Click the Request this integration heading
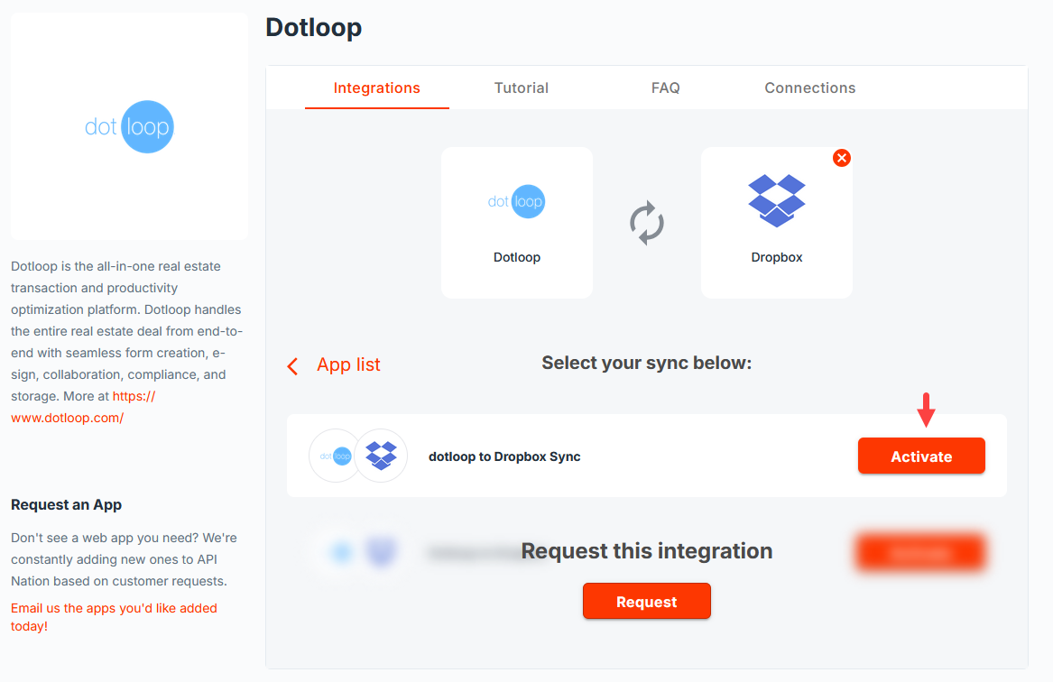1053x682 pixels. coord(647,551)
